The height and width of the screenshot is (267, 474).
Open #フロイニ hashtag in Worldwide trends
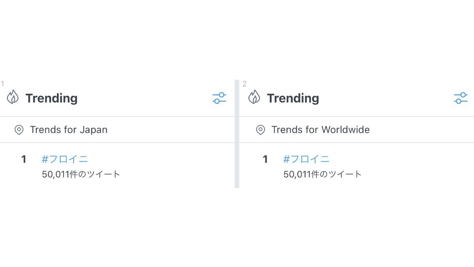coord(306,159)
